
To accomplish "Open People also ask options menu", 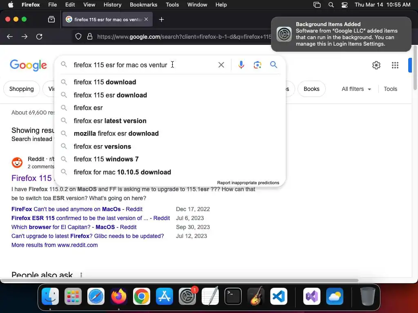I will (81, 275).
